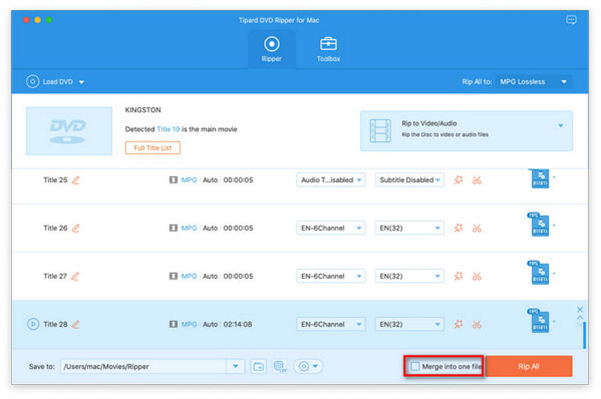
Task: Open Title 28 EN-6Channel audio dropdown
Action: tap(331, 325)
